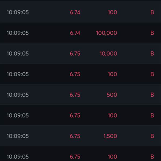Select the 10,000 volume value
The width and height of the screenshot is (161, 161).
[x=108, y=54]
